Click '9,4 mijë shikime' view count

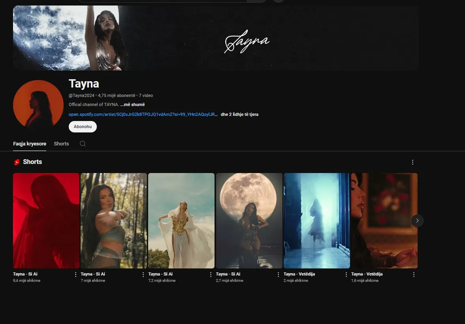[x=27, y=281]
